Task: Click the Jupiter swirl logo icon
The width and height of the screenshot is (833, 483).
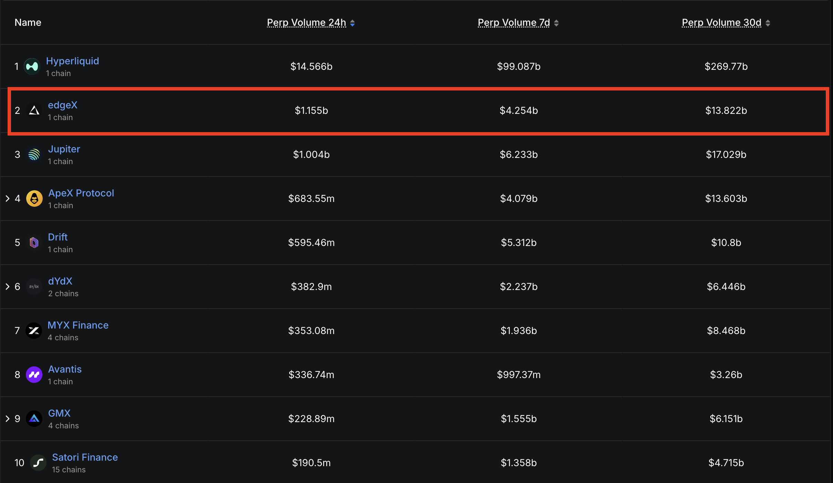Action: (34, 154)
